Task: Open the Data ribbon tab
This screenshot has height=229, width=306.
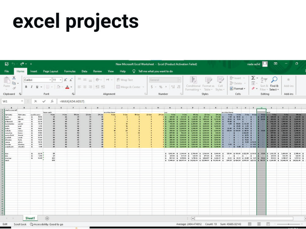Action: (x=84, y=71)
